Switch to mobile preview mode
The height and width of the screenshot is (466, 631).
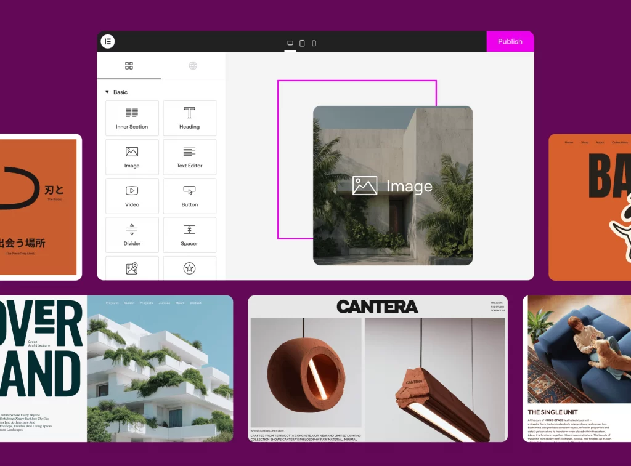click(x=314, y=42)
